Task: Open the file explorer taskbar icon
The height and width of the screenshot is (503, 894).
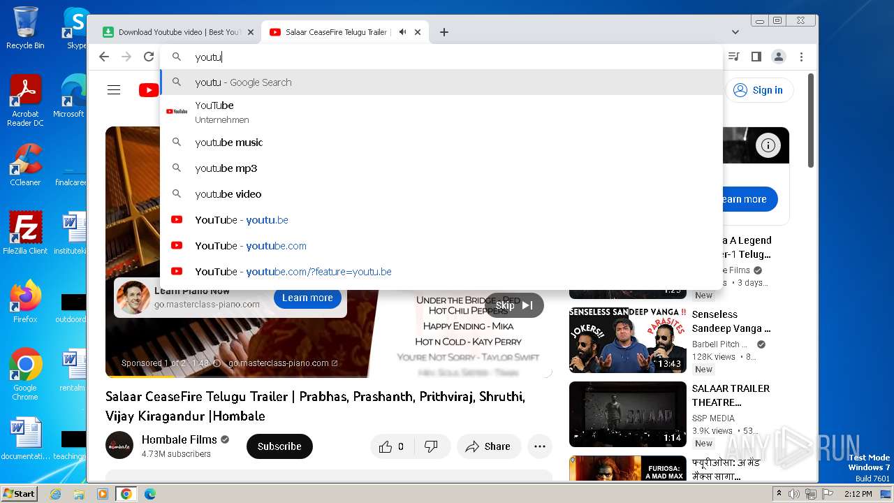Action: 79,494
